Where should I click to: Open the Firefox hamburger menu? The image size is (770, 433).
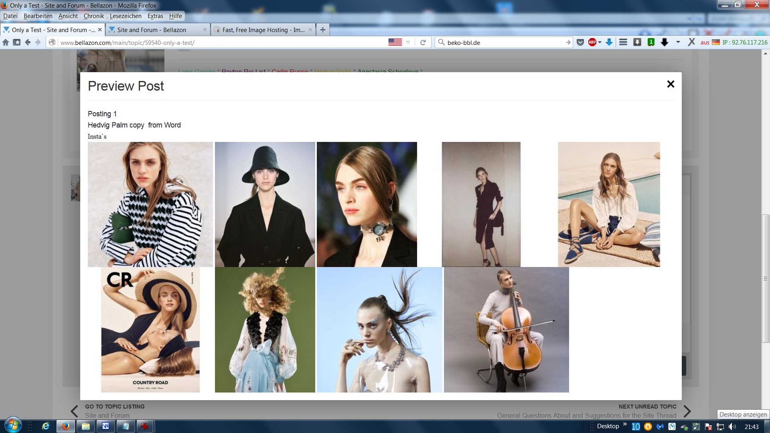(623, 42)
